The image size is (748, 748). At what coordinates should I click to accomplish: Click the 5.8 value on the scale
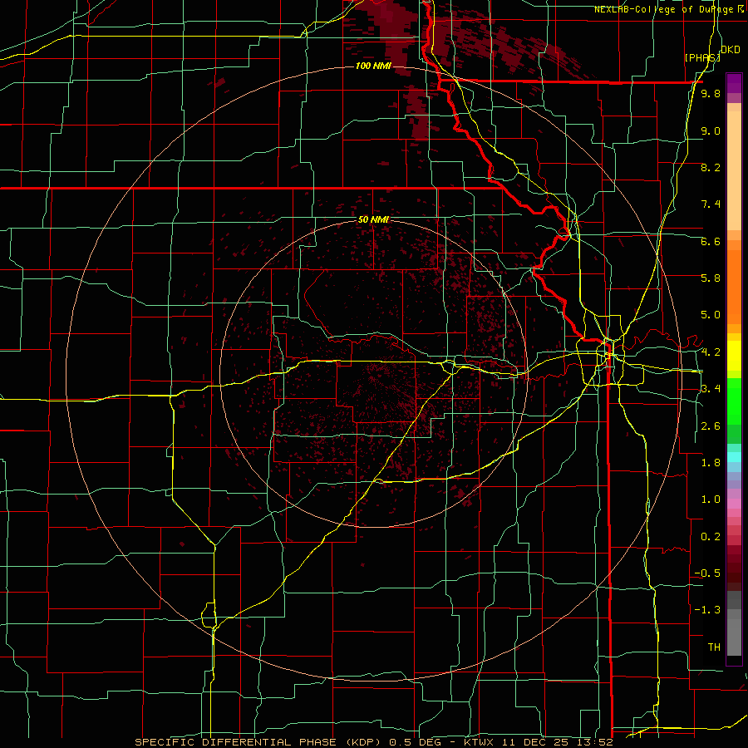711,278
